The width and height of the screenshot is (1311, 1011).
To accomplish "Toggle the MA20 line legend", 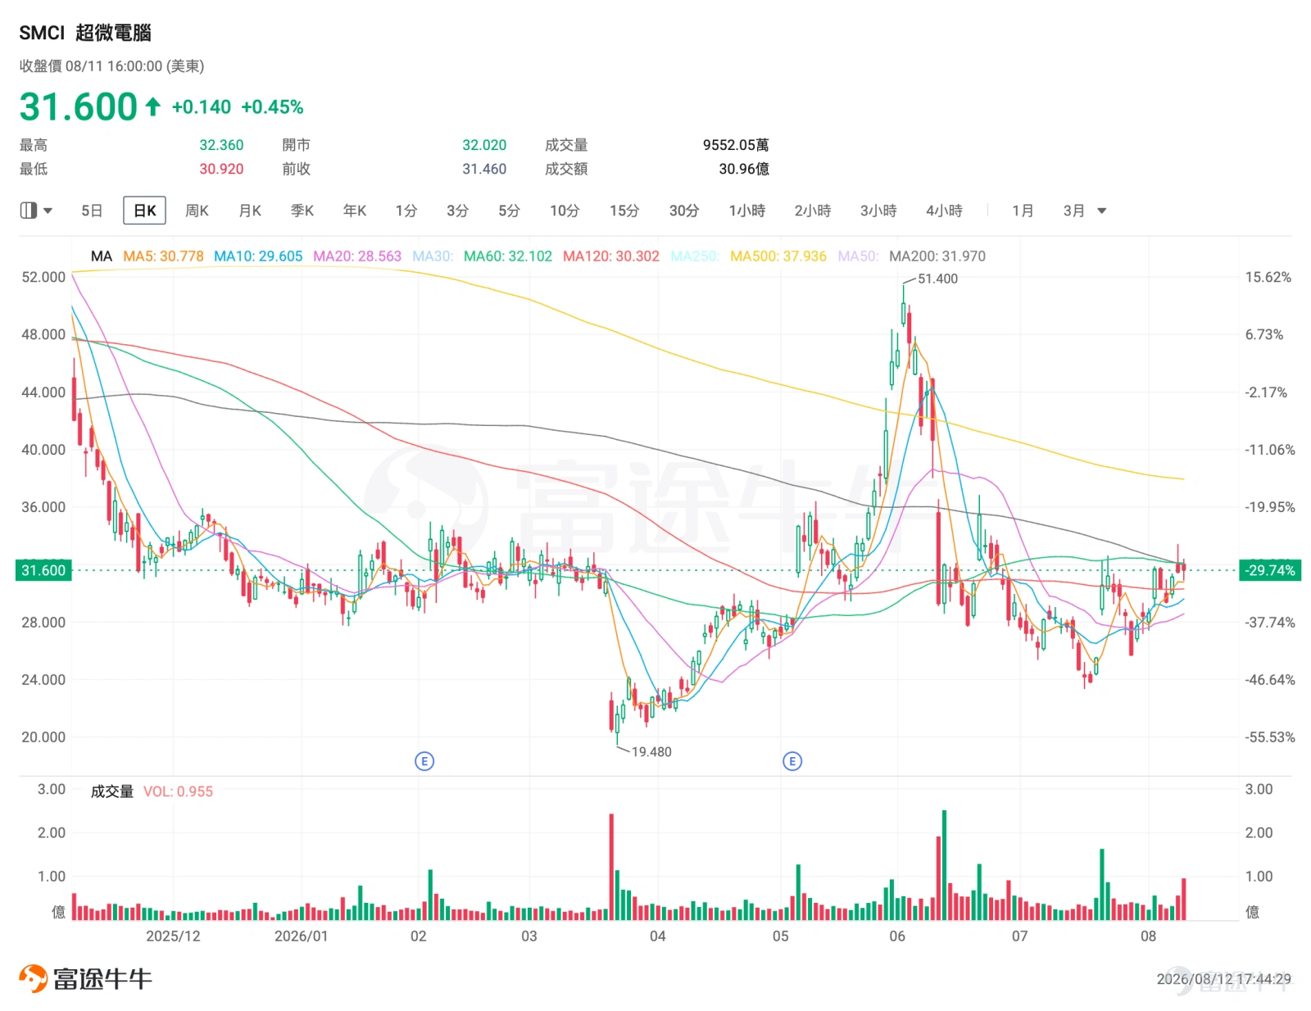I will (357, 256).
